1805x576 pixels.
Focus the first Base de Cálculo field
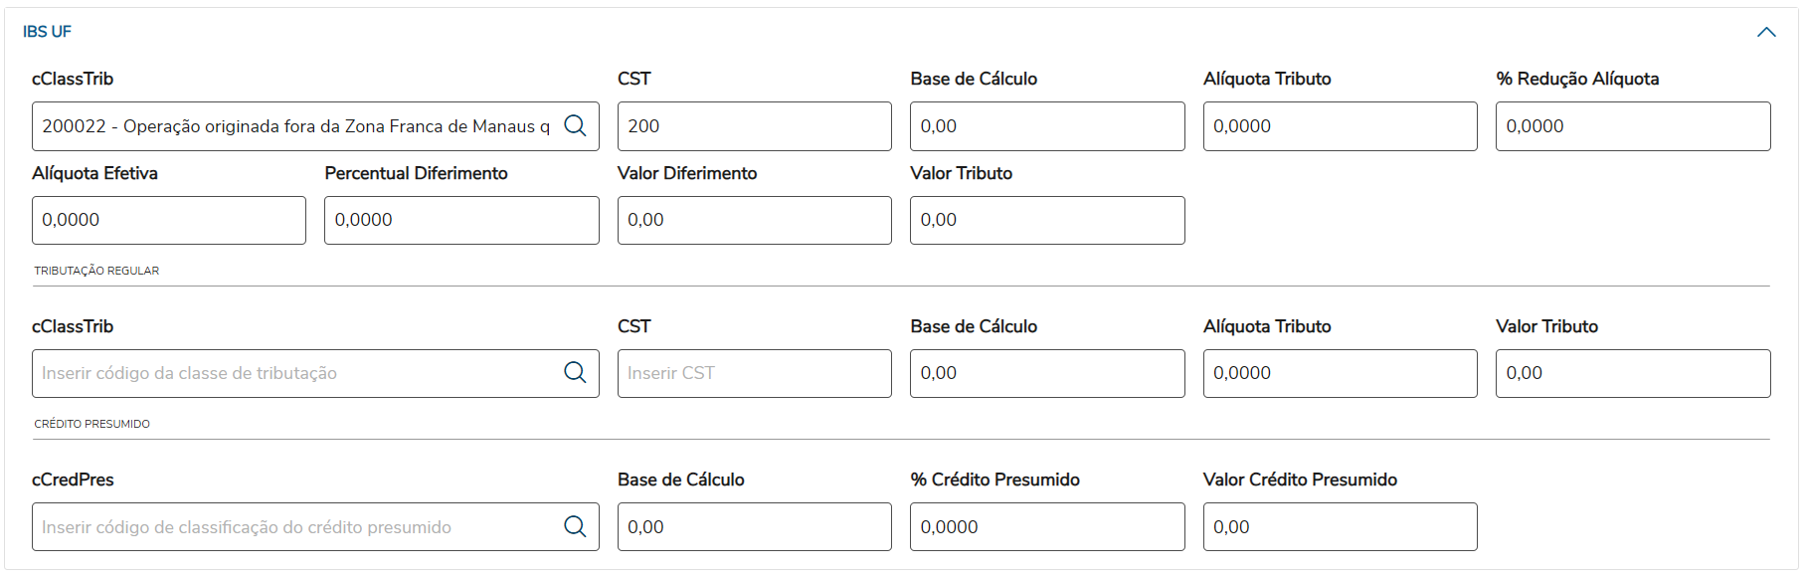click(1046, 126)
